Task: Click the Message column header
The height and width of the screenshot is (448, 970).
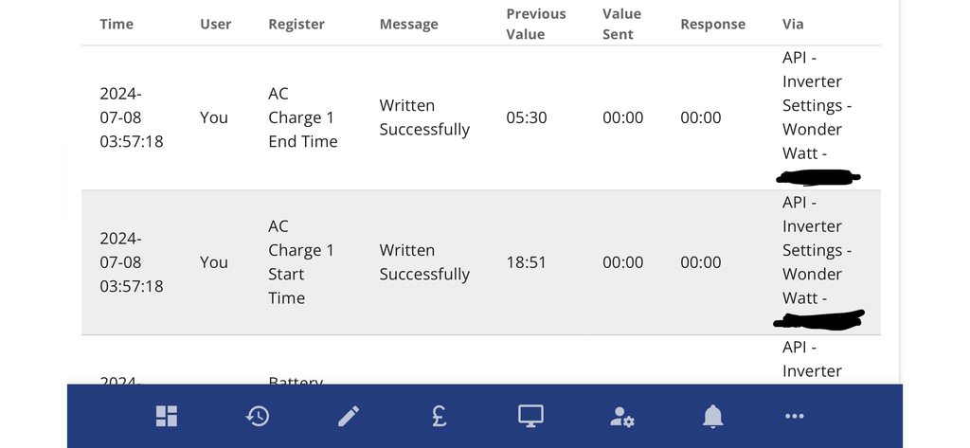Action: pos(408,25)
